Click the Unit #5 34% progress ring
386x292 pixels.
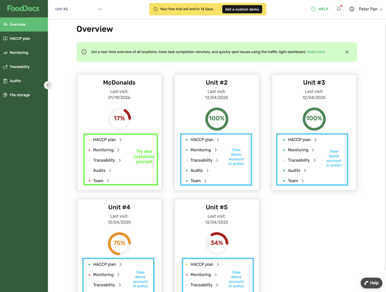tap(217, 244)
